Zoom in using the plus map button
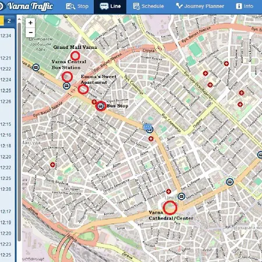The width and height of the screenshot is (262, 262). coord(30,23)
